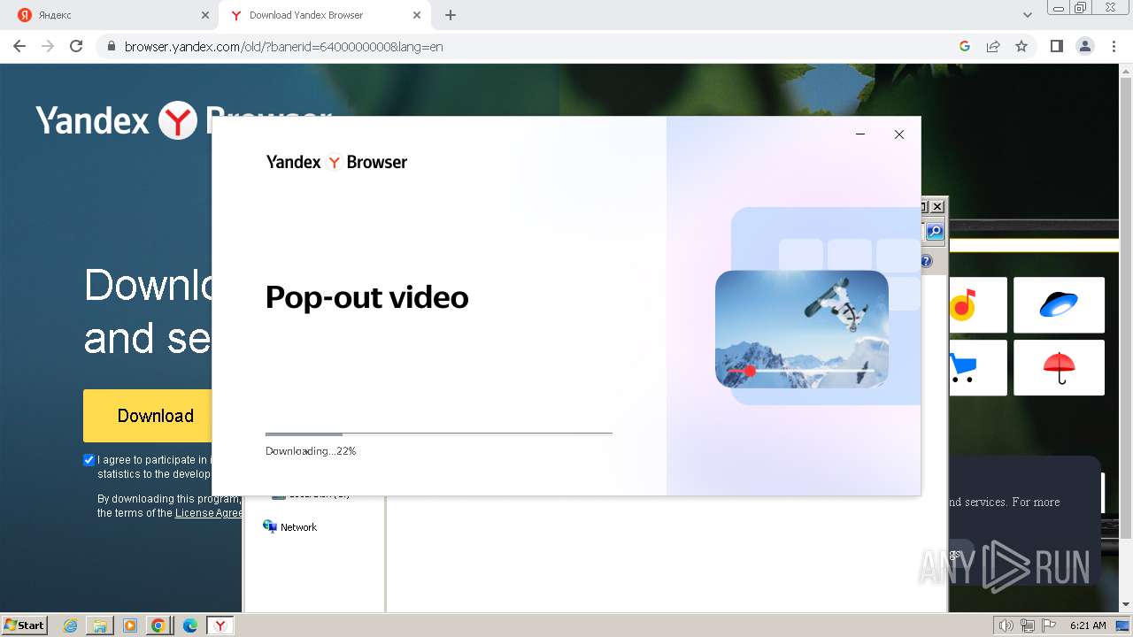This screenshot has width=1133, height=637.
Task: Uncheck the statistics participation checkbox
Action: point(89,460)
